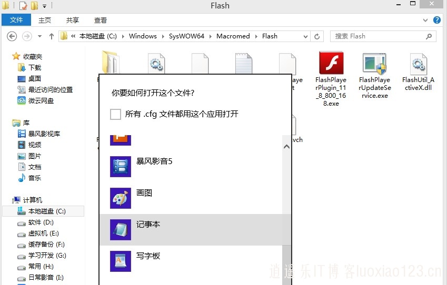Image resolution: width=447 pixels, height=285 pixels.
Task: Select drive 本地磁盘 (C:) in tree
Action: (43, 211)
